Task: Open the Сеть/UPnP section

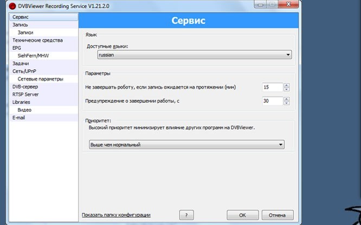Action: [x=24, y=71]
